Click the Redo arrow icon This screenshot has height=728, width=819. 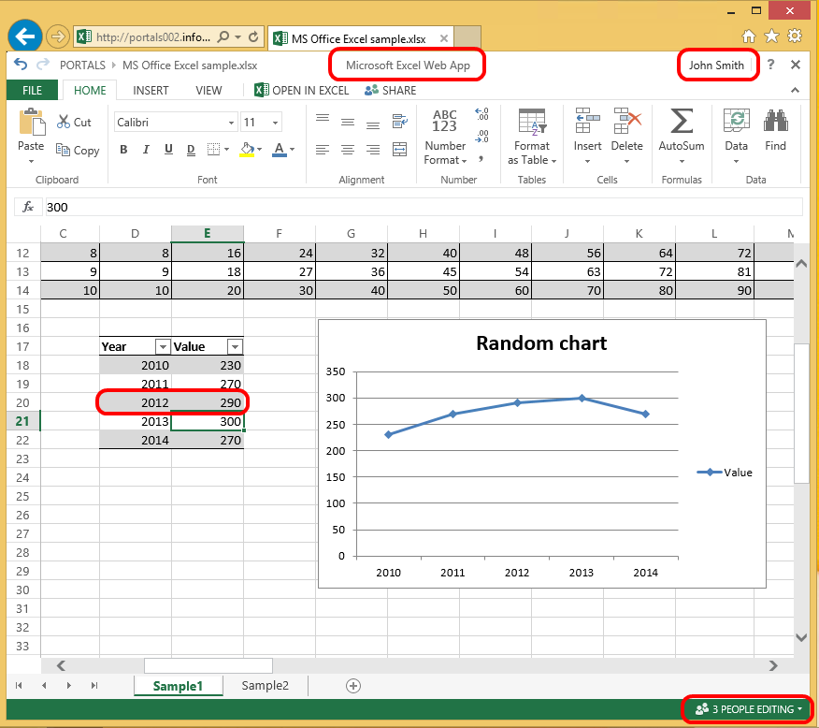[43, 65]
